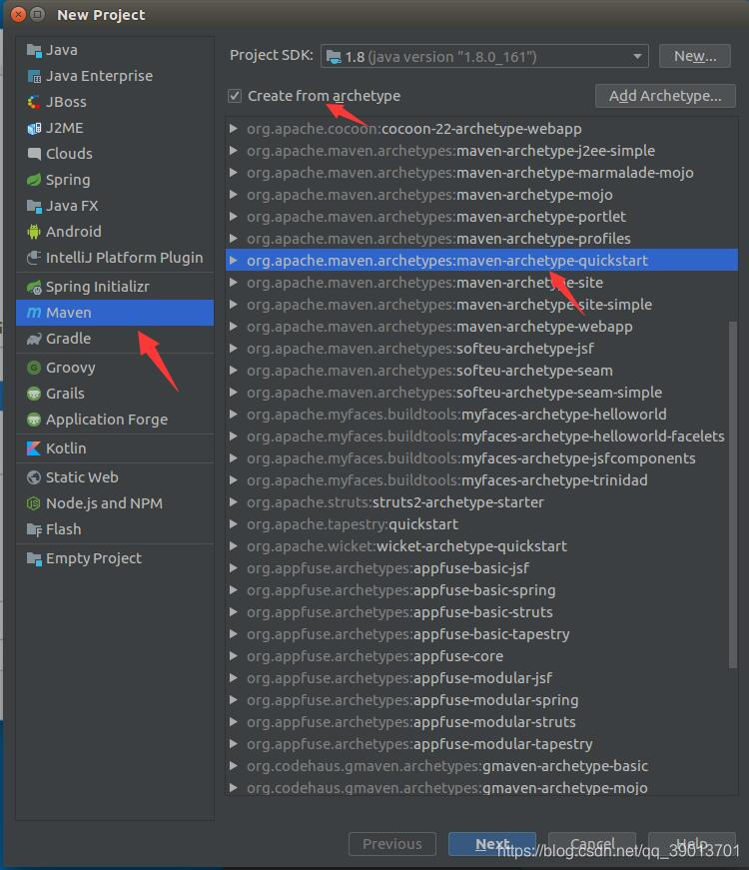Screen dimensions: 749x870
Task: Click the archetype list vertical scrollbar
Action: coord(733,493)
